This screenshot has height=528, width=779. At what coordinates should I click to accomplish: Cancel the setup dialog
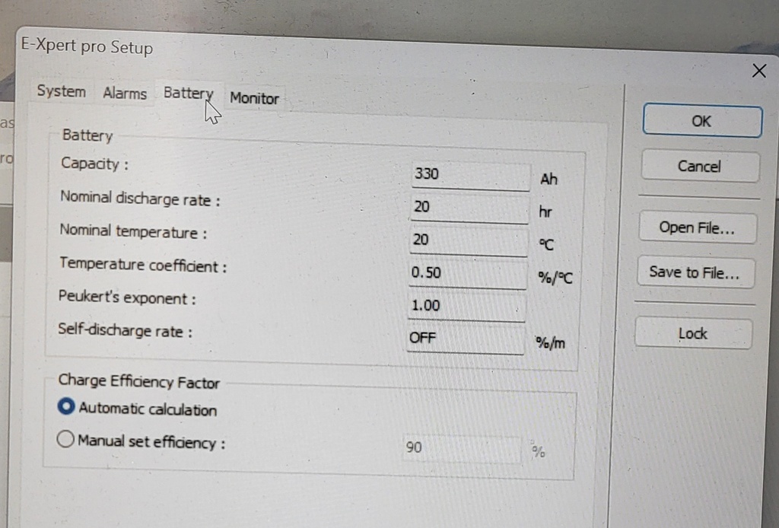coord(699,167)
